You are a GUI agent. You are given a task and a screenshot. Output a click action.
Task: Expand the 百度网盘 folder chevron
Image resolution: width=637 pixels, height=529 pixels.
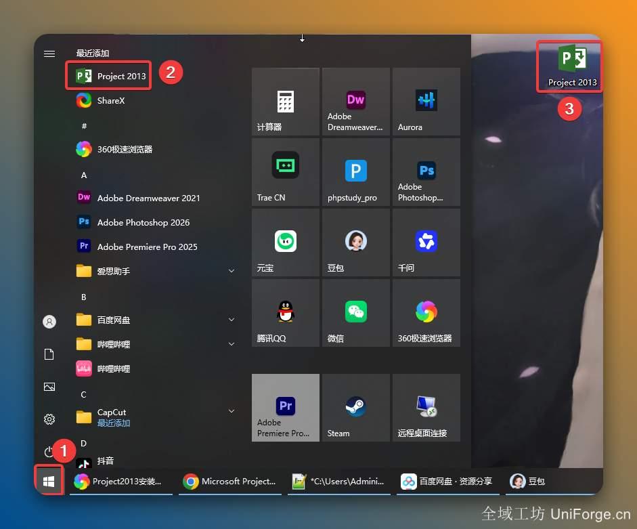pyautogui.click(x=231, y=320)
